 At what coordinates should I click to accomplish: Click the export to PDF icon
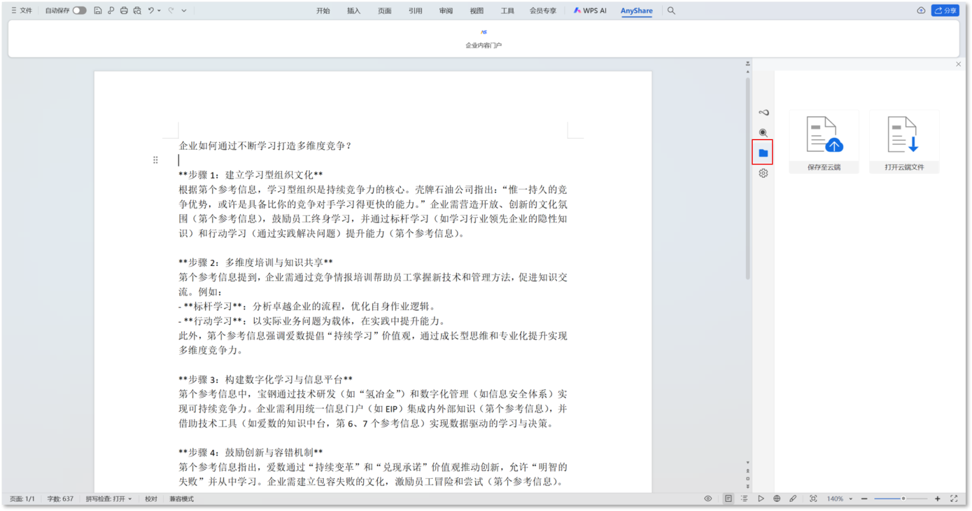click(111, 10)
